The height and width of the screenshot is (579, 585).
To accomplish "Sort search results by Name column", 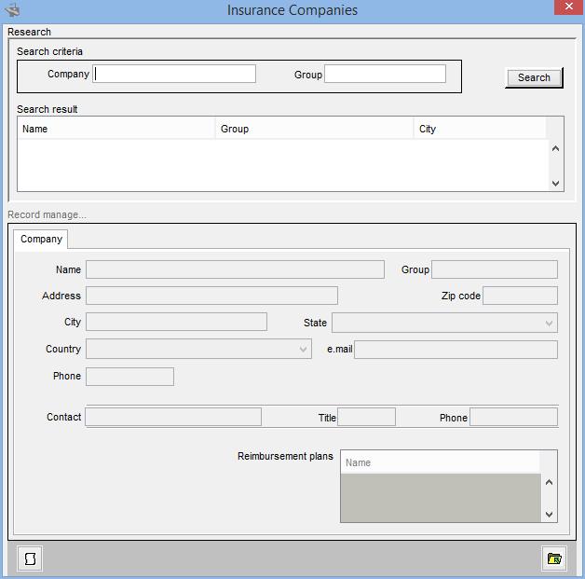I will pyautogui.click(x=116, y=129).
